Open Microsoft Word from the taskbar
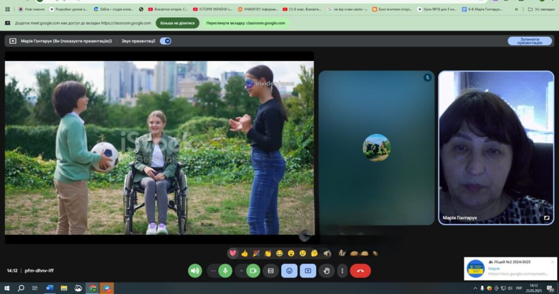 pos(50,288)
